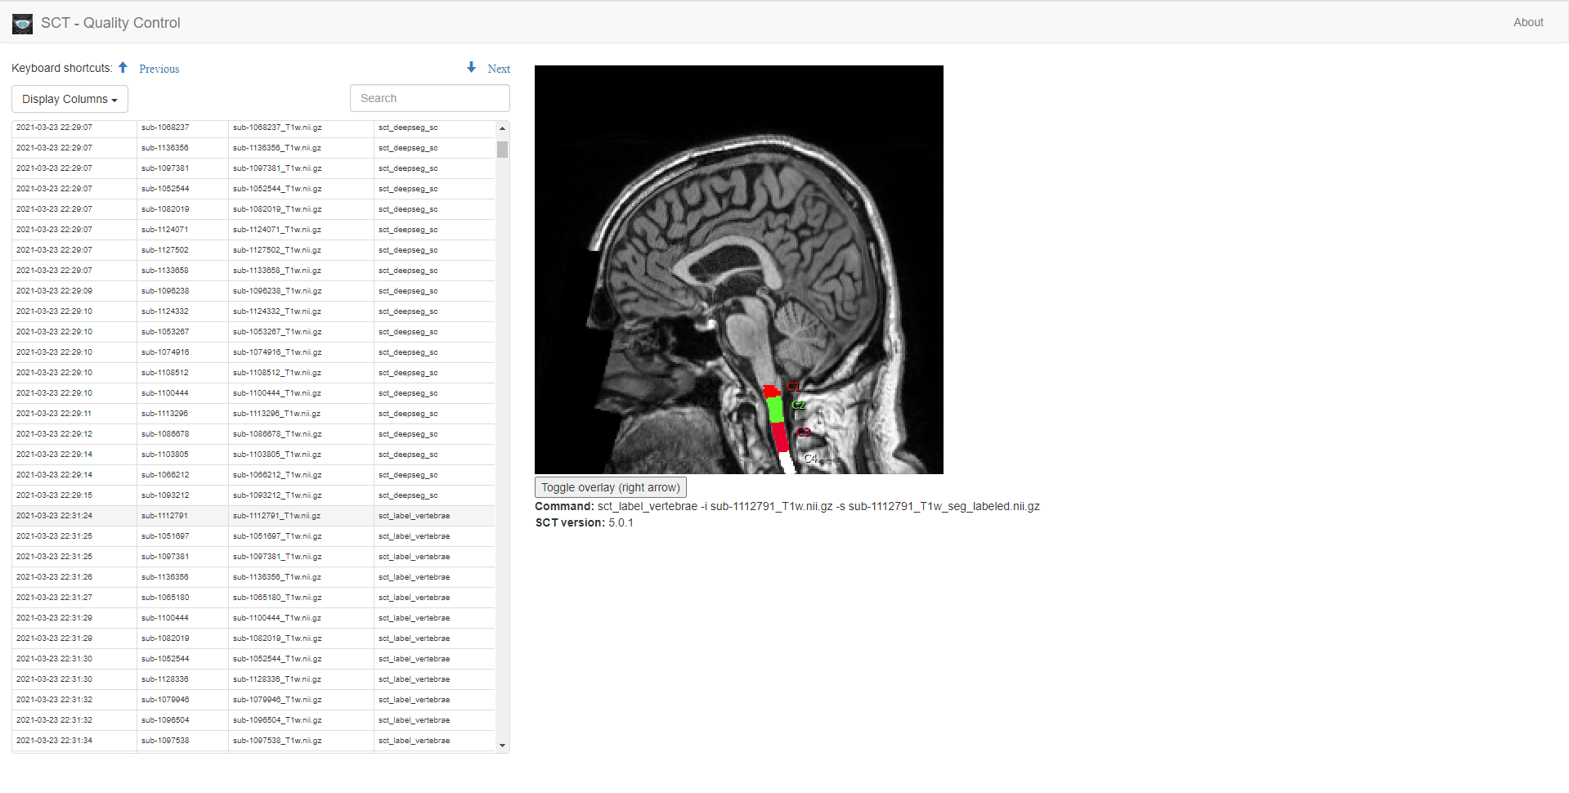Click the up-arrow Previous shortcut icon
This screenshot has height=793, width=1569.
[122, 67]
